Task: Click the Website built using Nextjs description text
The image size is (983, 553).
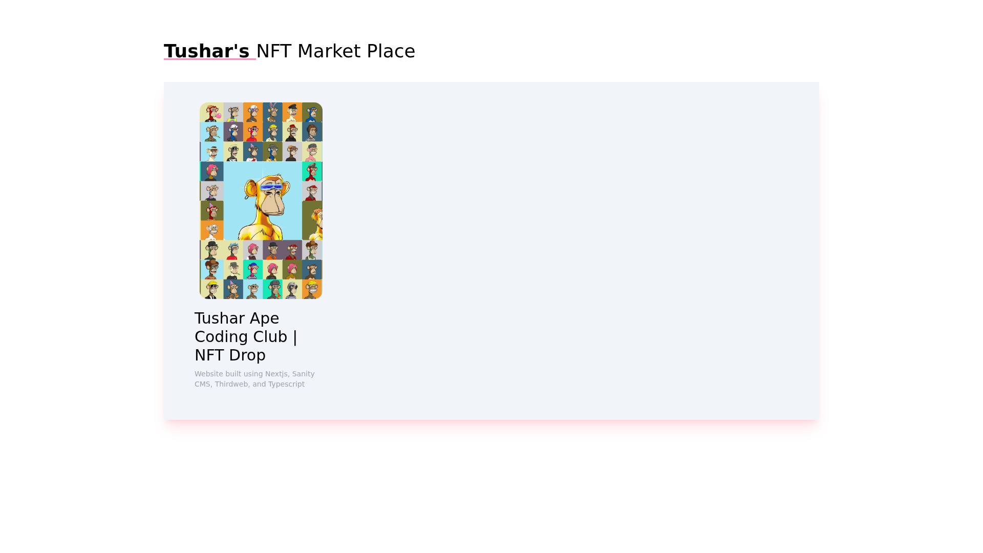Action: [254, 379]
